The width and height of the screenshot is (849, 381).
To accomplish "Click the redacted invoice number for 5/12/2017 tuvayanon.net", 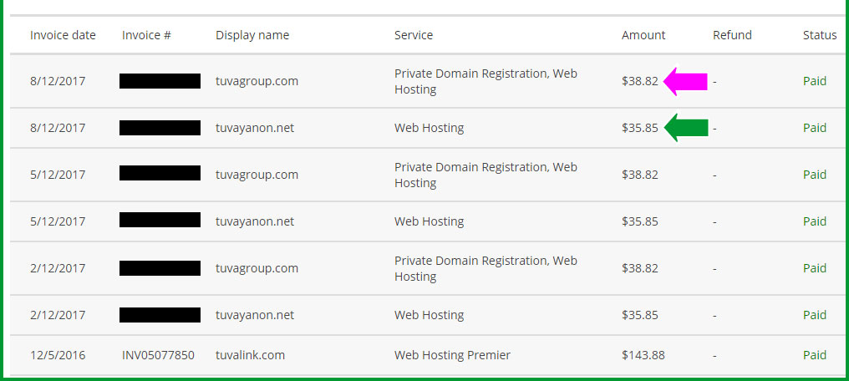I will pyautogui.click(x=160, y=221).
